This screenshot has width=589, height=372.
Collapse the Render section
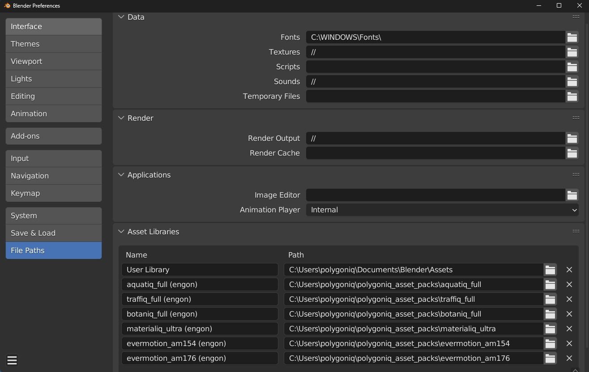coord(121,118)
